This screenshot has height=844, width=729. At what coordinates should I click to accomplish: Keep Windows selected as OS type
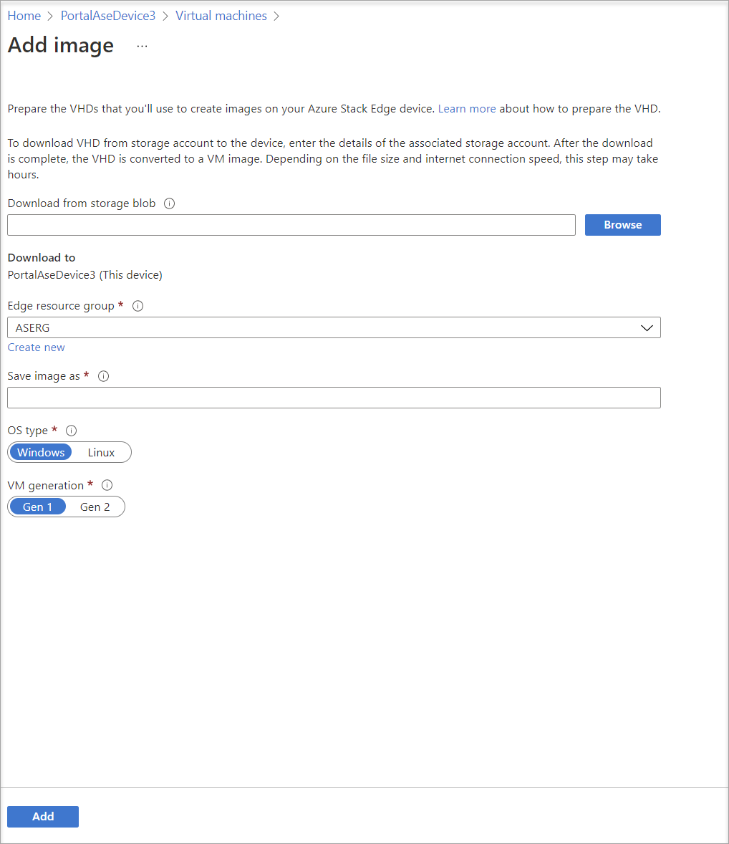[41, 452]
